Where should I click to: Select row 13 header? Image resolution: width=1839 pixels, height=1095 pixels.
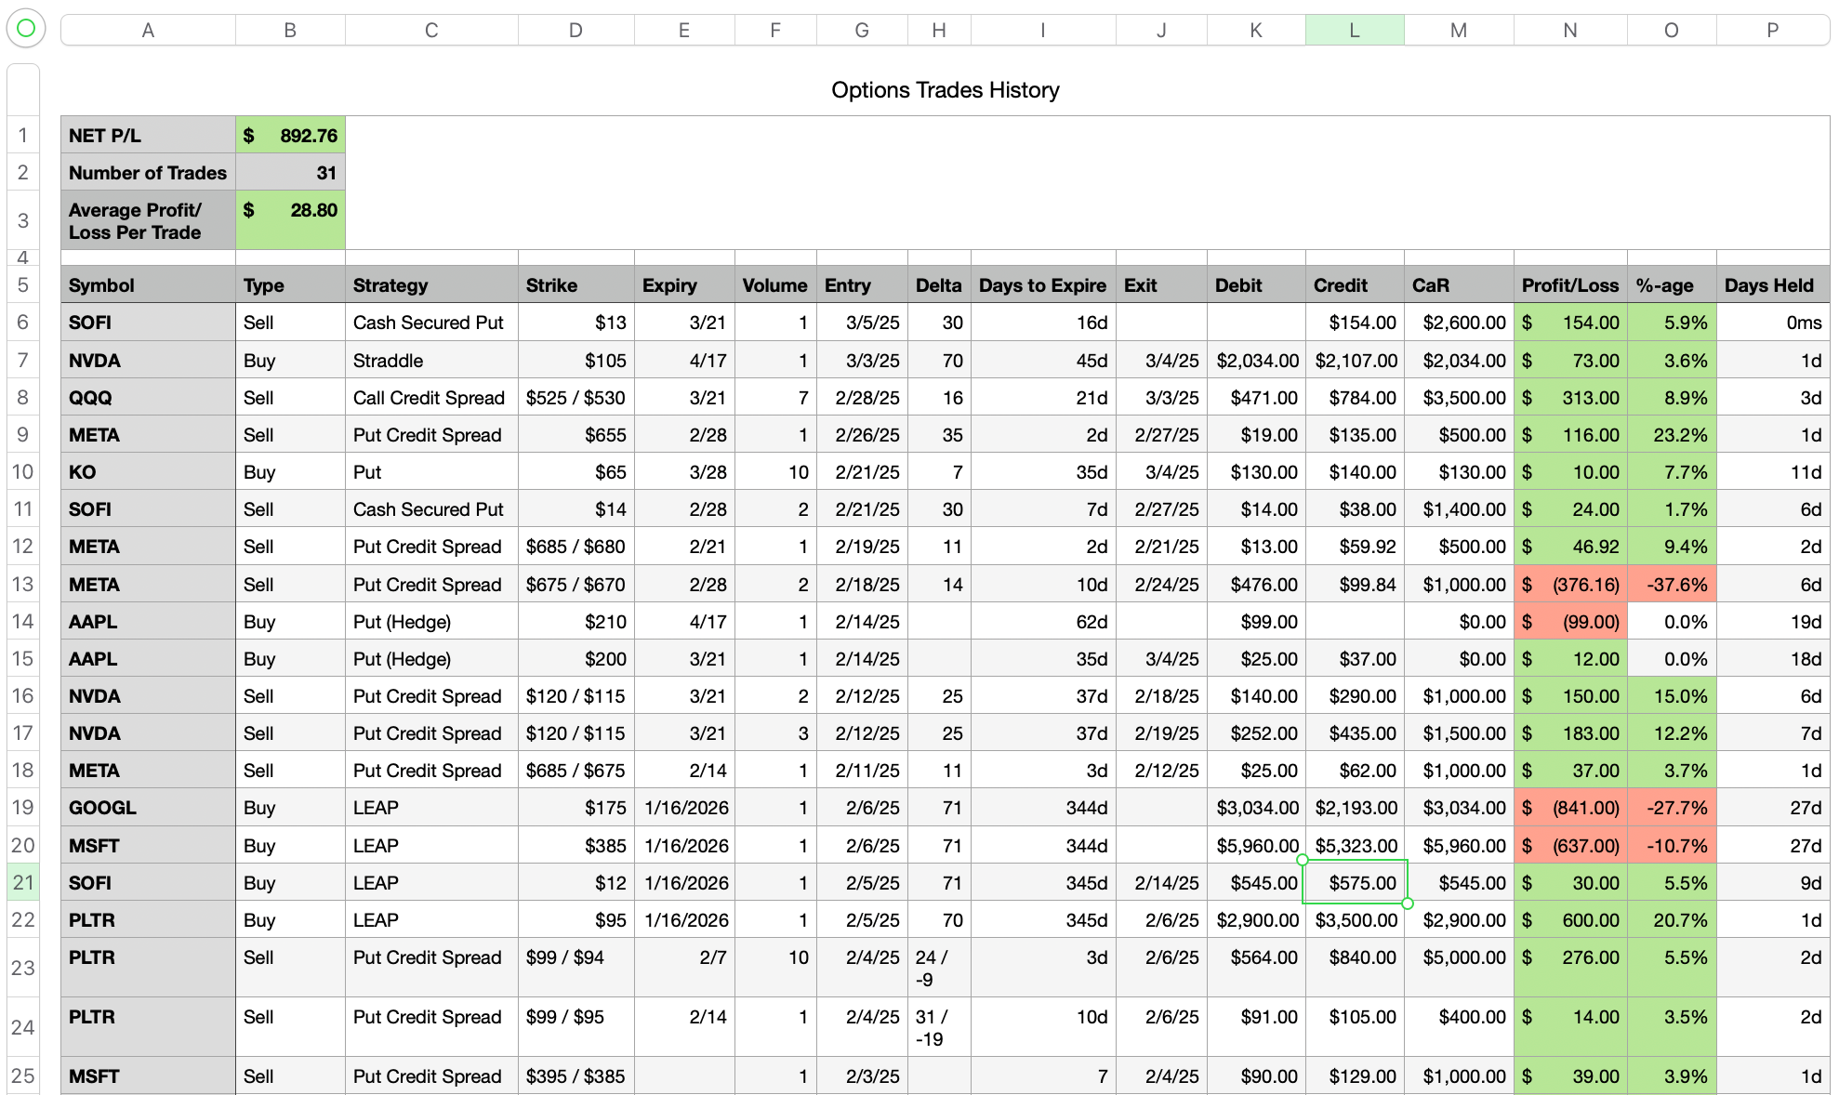(23, 585)
